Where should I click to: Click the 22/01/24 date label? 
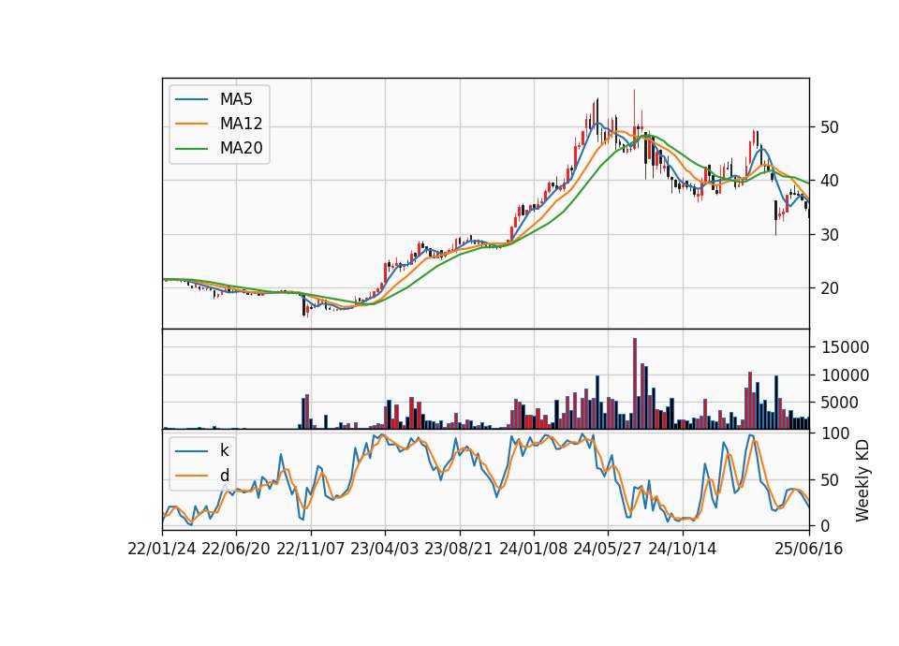[x=162, y=549]
